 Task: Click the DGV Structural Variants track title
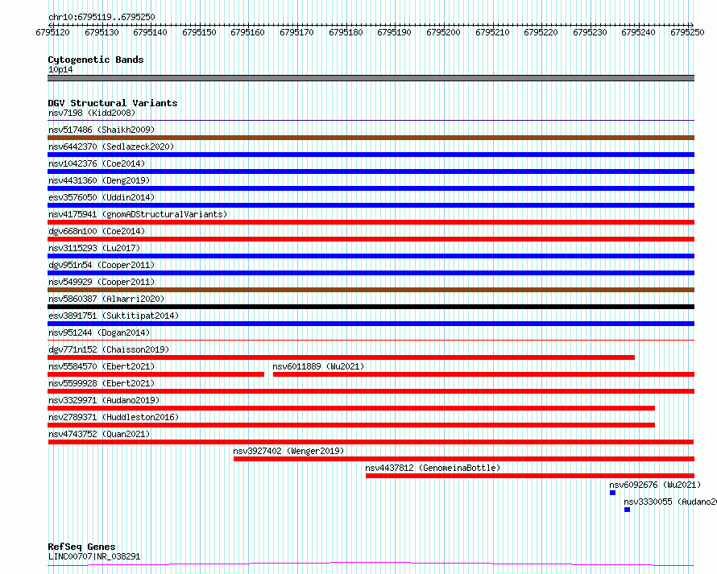[x=113, y=103]
